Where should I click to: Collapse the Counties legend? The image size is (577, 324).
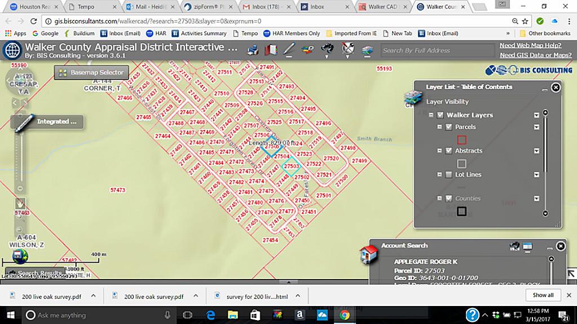point(440,199)
